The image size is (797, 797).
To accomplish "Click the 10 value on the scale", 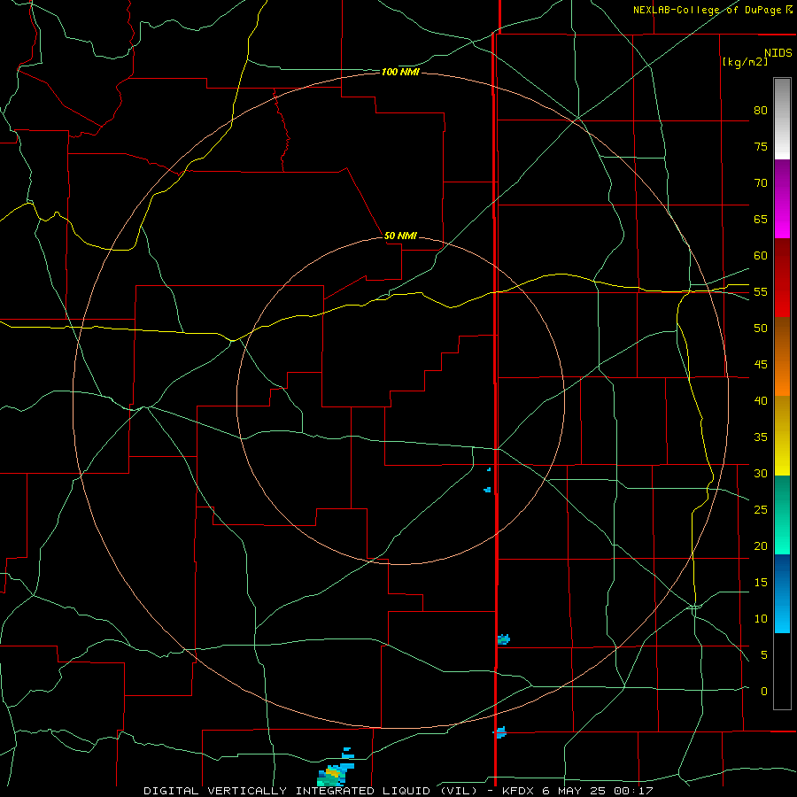I will click(761, 619).
